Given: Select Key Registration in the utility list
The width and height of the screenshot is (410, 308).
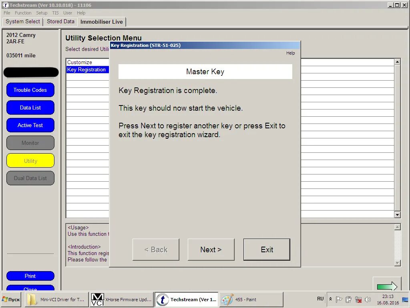Looking at the screenshot, I should click(x=87, y=69).
